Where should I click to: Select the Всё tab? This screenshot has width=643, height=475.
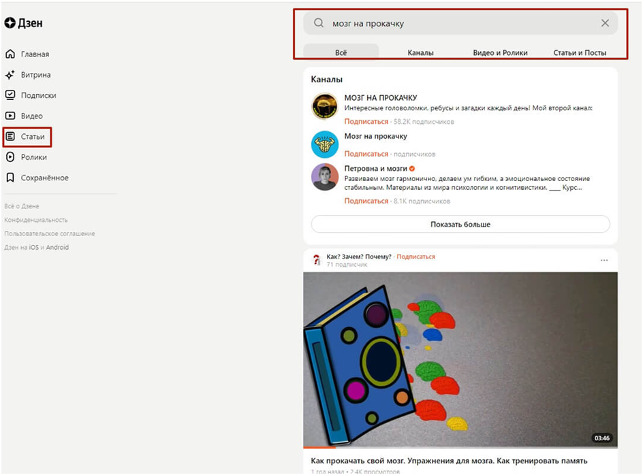pyautogui.click(x=341, y=52)
